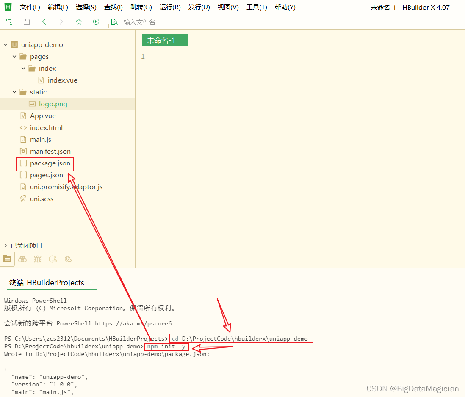Select the index folder

[x=47, y=69]
